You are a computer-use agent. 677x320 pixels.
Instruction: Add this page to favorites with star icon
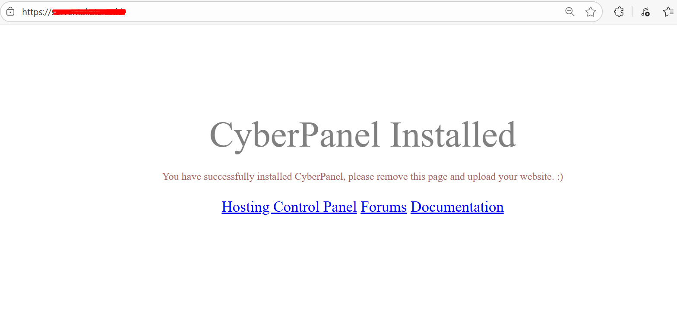pyautogui.click(x=591, y=12)
